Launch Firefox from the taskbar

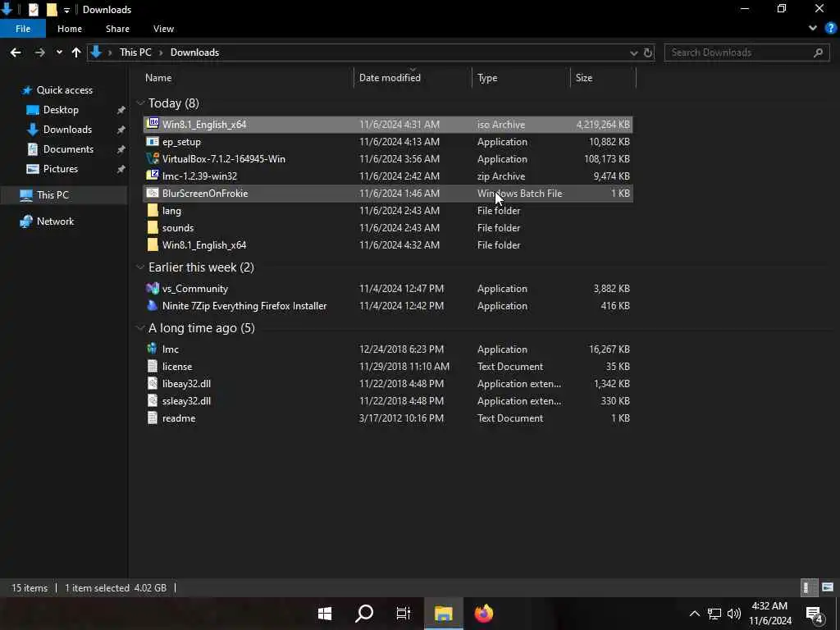tap(484, 613)
